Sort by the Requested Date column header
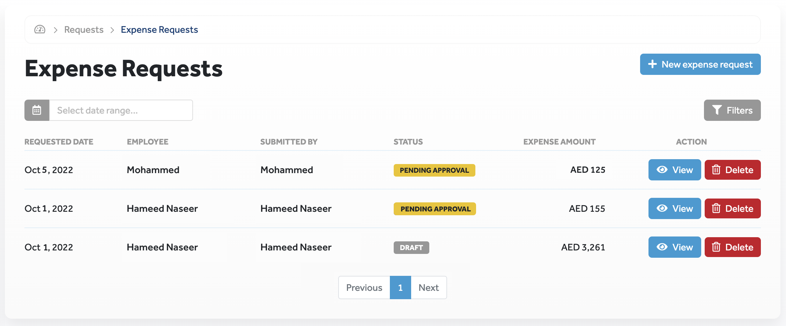The image size is (786, 326). click(59, 142)
